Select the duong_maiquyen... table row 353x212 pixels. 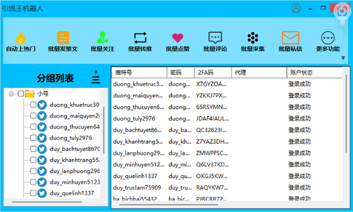(227, 95)
